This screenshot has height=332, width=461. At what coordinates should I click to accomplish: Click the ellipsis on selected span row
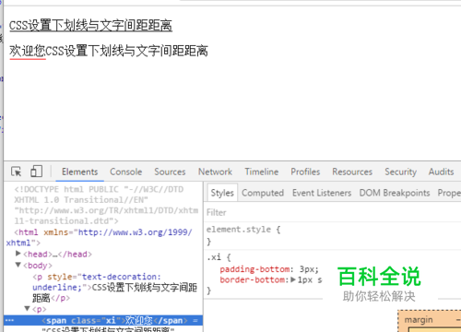[9, 320]
